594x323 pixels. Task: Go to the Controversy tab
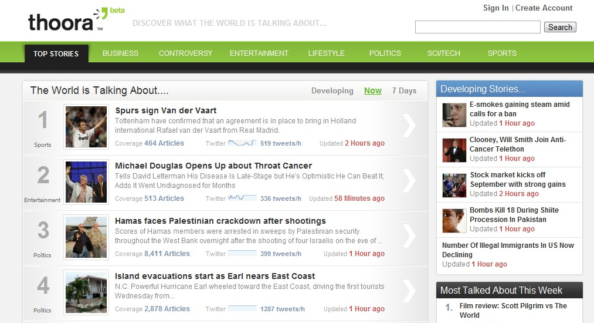point(186,53)
